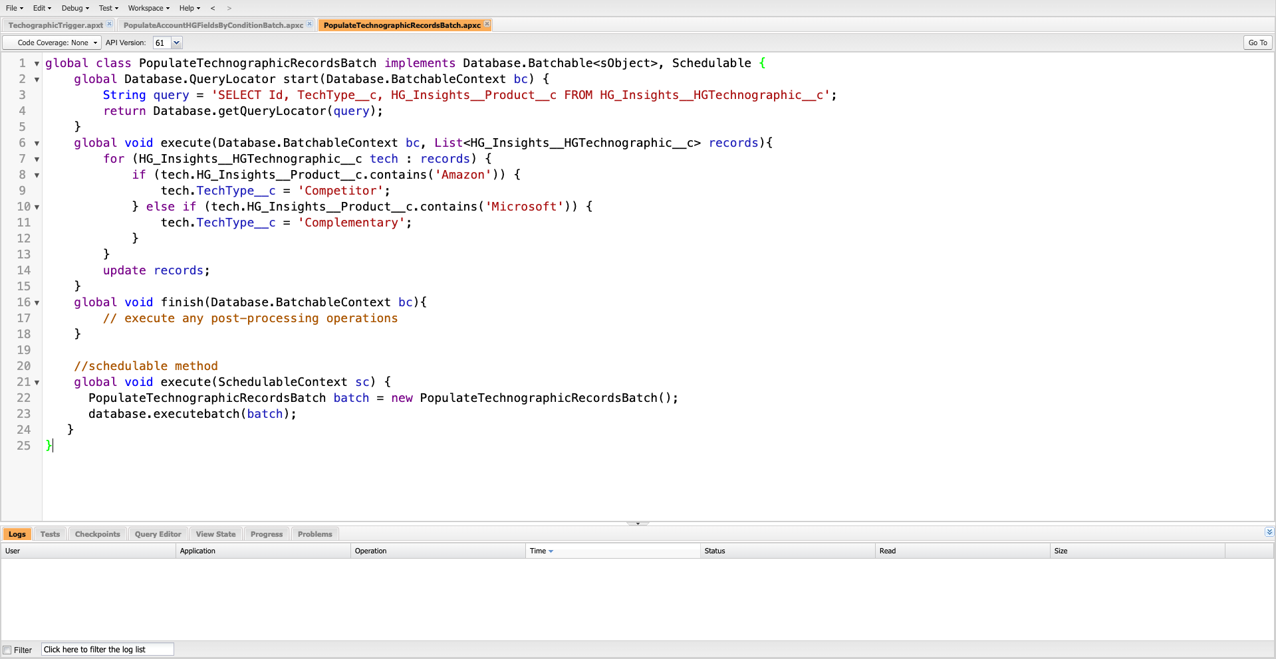
Task: Click the closing green brace on line 25
Action: coord(49,446)
